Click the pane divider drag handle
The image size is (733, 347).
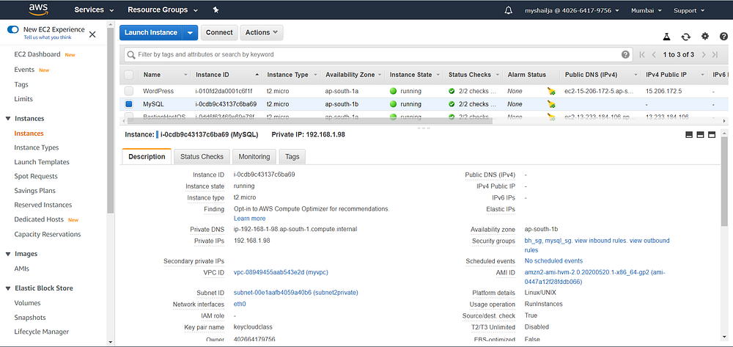tap(424, 128)
